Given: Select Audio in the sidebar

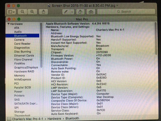Looking at the screenshot, I should tap(18, 32).
